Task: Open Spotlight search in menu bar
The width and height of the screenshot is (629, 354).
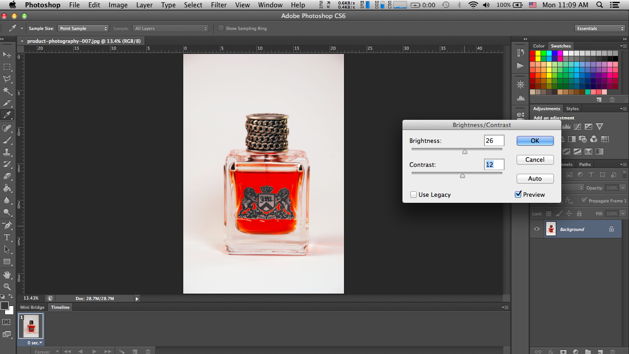Action: [600, 5]
